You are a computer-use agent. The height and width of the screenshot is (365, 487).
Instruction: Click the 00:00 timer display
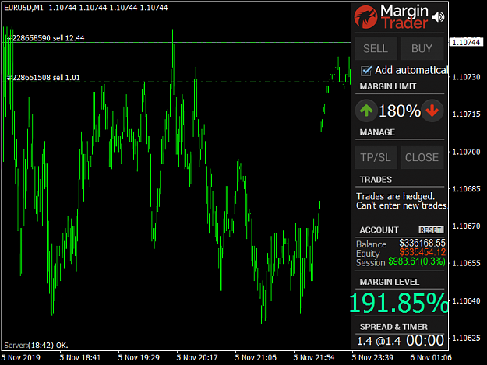pos(425,341)
